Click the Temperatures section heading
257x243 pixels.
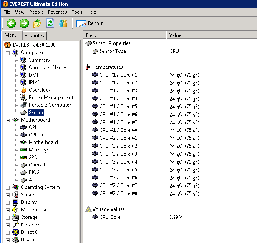[x=108, y=67]
